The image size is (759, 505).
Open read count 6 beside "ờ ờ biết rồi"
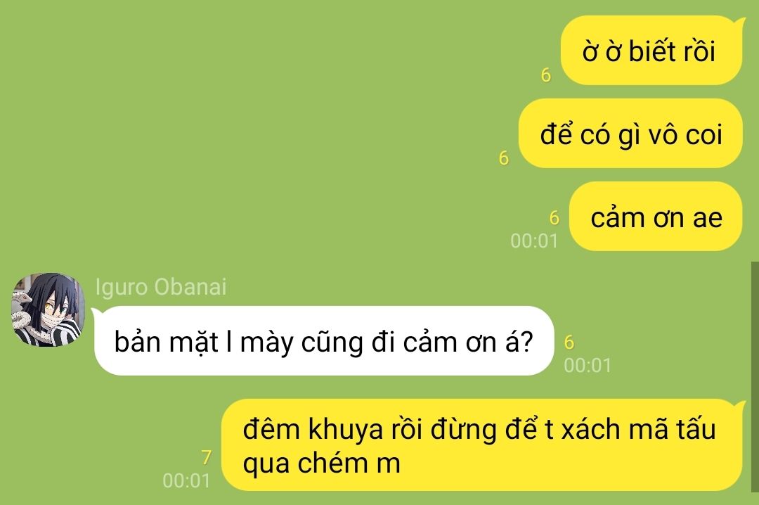click(x=545, y=75)
